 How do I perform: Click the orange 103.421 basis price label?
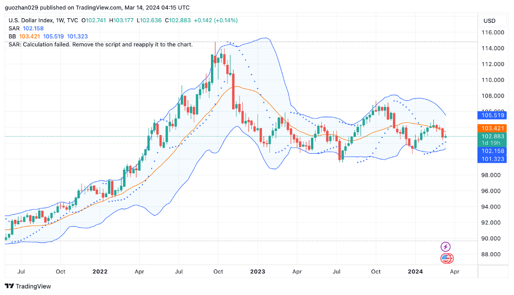pos(493,129)
